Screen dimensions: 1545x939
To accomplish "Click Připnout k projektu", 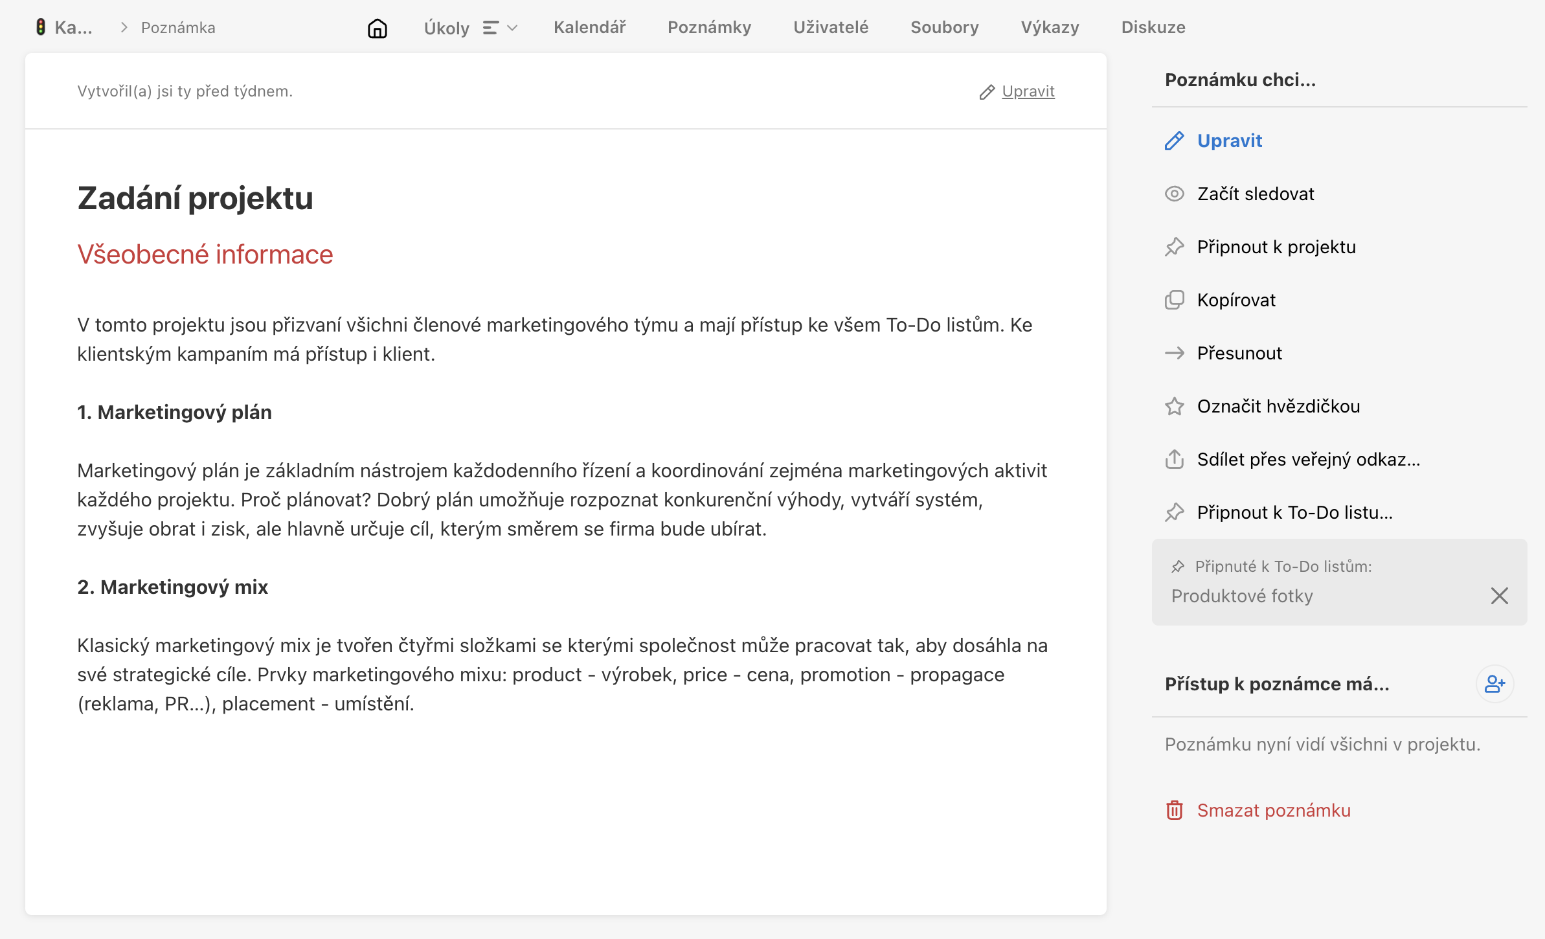I will (1276, 247).
